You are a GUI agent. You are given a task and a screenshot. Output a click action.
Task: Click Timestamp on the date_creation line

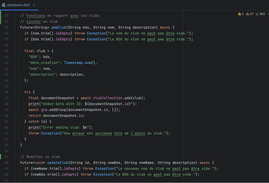pos(73,63)
